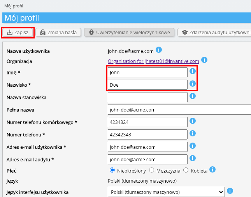
Task: Click the info icon next to Nazwa stanowiska
Action: point(193,96)
